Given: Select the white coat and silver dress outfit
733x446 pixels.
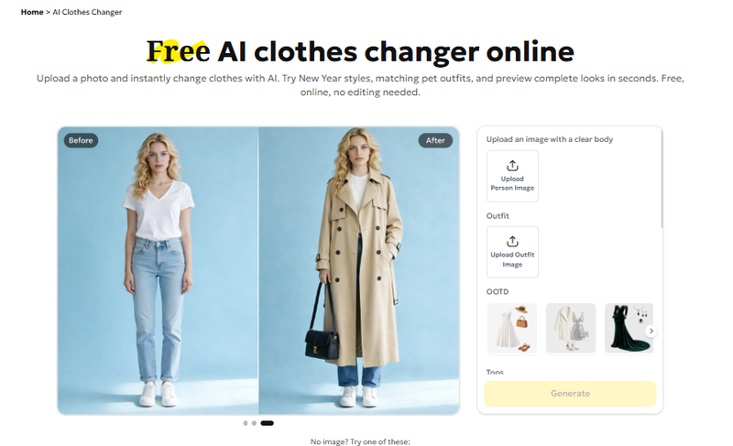Looking at the screenshot, I should tap(571, 328).
